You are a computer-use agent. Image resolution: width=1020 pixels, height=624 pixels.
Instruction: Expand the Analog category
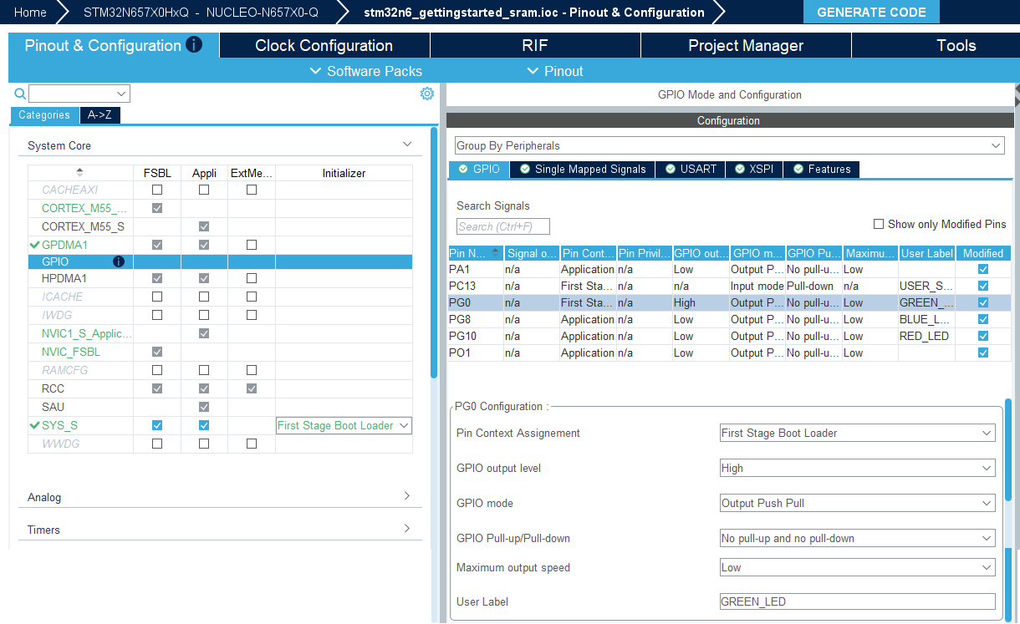(220, 497)
